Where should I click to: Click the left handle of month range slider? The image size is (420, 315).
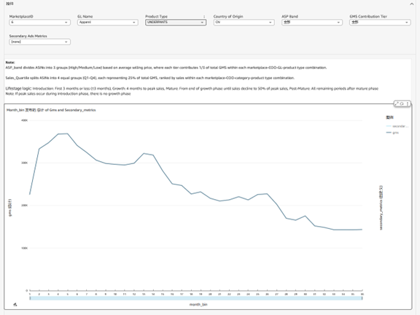tap(30, 298)
